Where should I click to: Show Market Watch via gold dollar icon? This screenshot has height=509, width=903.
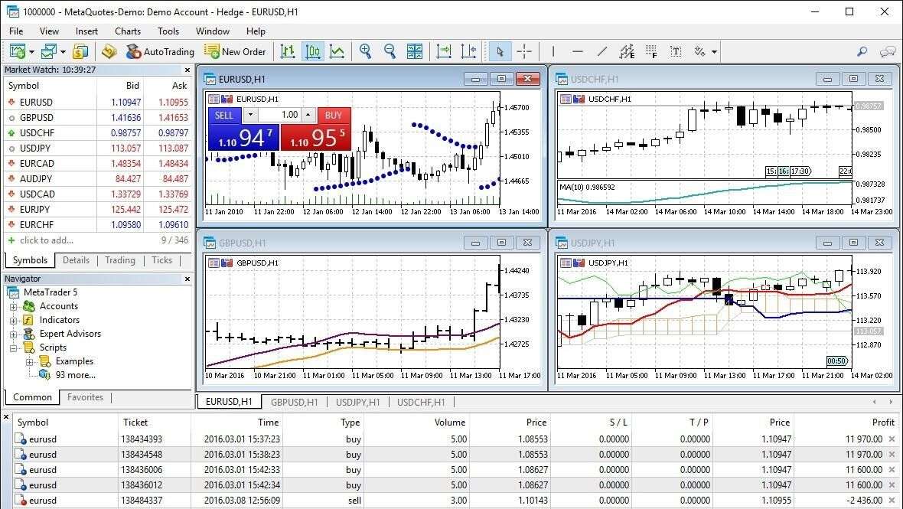(80, 52)
